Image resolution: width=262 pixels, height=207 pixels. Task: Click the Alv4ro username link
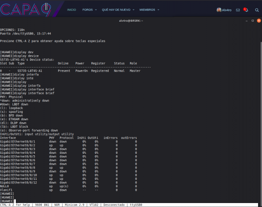[226, 10]
